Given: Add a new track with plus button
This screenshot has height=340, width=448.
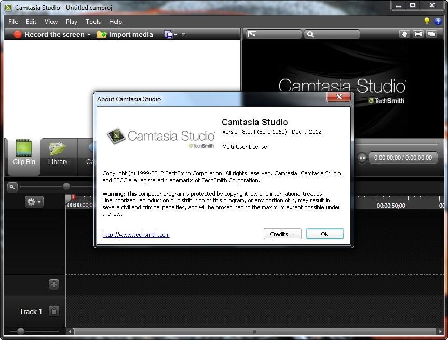Looking at the screenshot, I should (x=53, y=284).
